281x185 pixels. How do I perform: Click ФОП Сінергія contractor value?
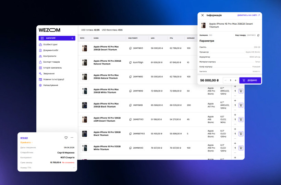click(68, 158)
